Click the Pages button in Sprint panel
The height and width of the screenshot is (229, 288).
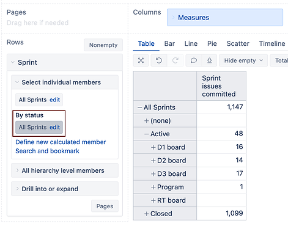tap(105, 206)
